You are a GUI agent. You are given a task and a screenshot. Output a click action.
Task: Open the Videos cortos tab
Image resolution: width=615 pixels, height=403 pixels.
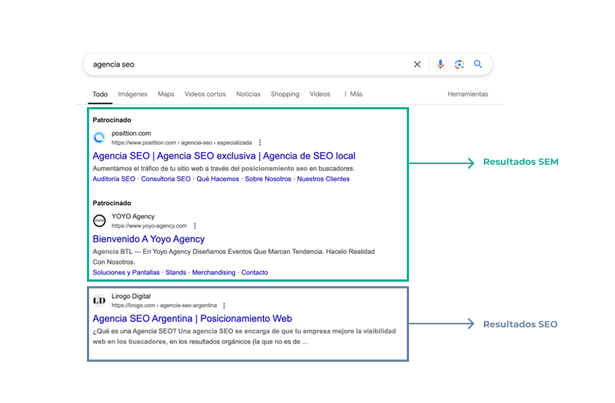point(205,94)
